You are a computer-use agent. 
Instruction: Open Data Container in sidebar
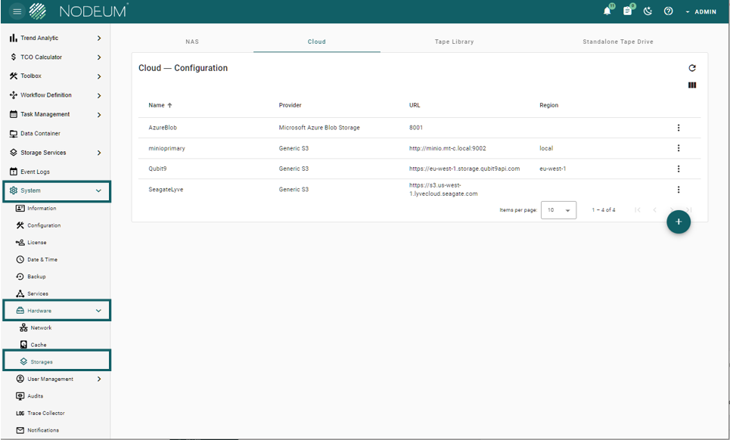(40, 134)
